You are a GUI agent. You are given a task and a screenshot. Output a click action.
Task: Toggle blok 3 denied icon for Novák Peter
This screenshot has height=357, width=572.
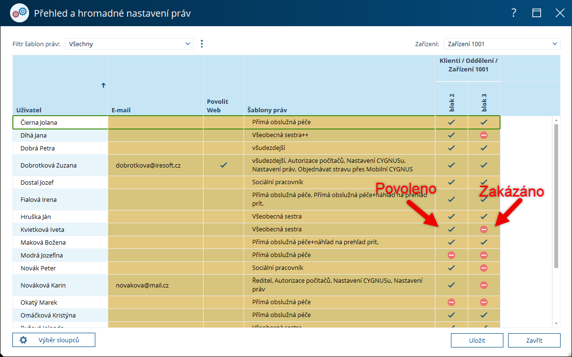(484, 268)
